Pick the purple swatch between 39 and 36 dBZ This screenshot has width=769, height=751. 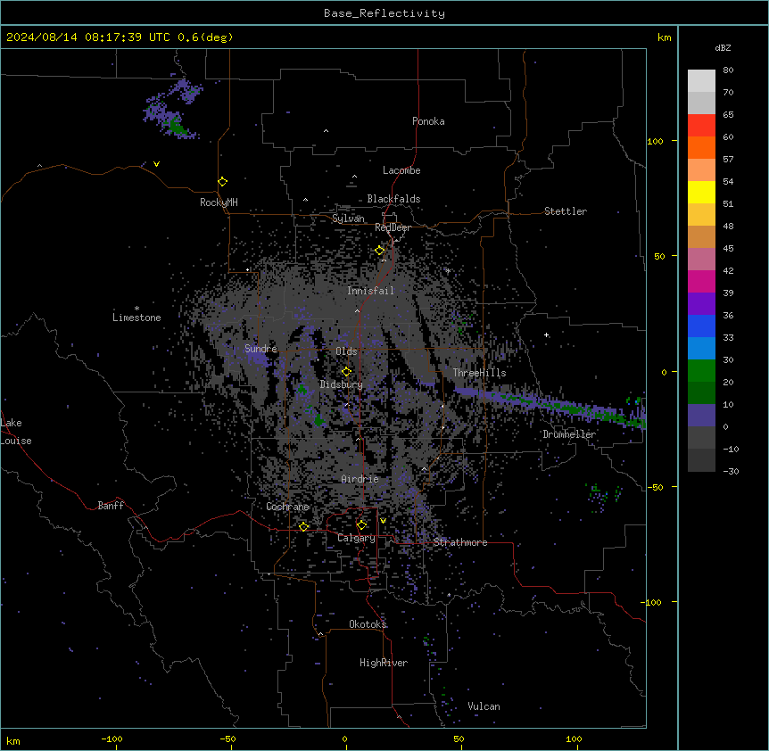tap(701, 304)
